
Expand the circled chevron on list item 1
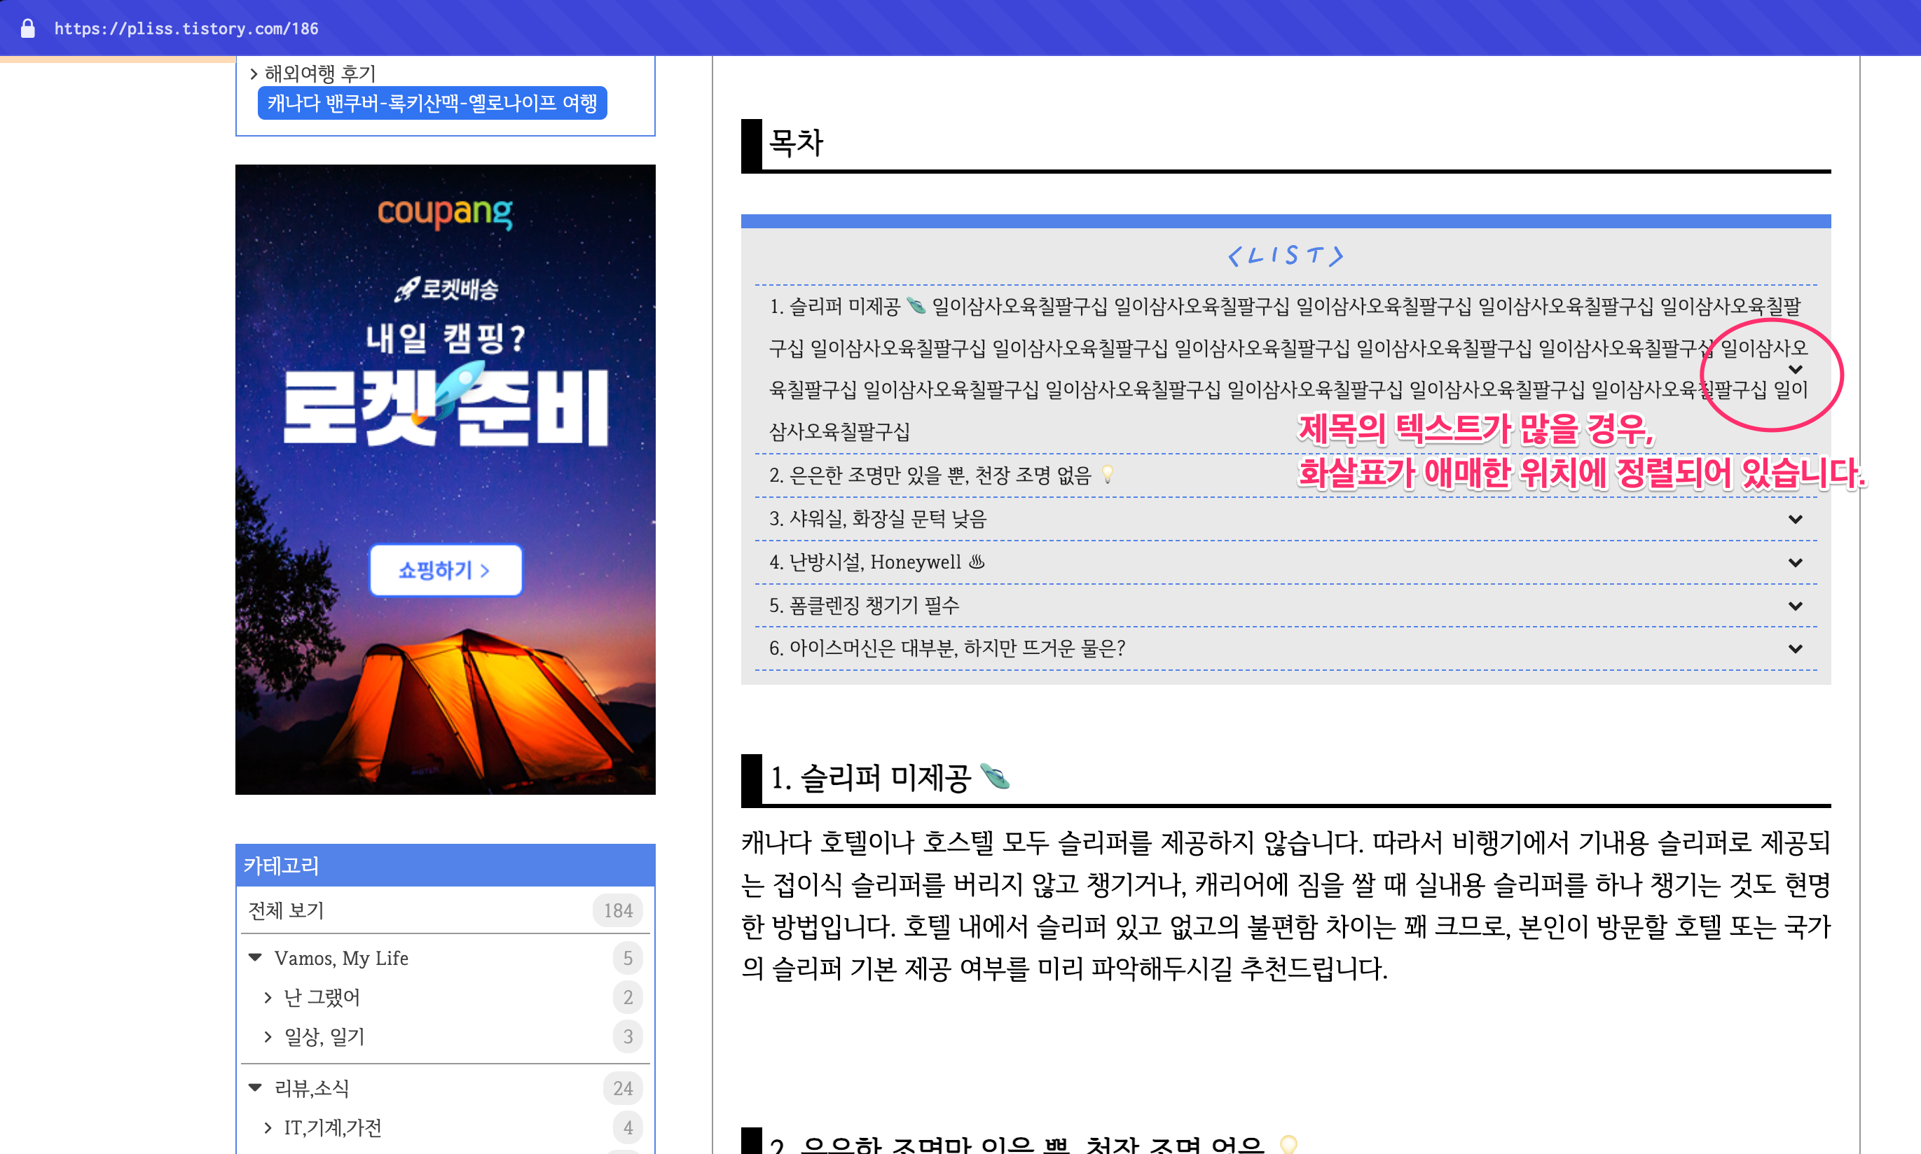[x=1795, y=369]
